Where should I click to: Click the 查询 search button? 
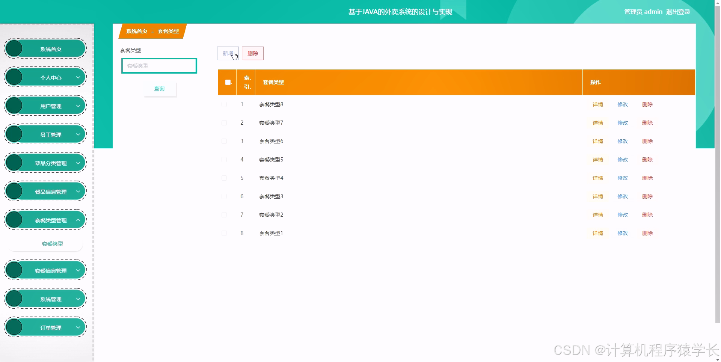tap(160, 89)
